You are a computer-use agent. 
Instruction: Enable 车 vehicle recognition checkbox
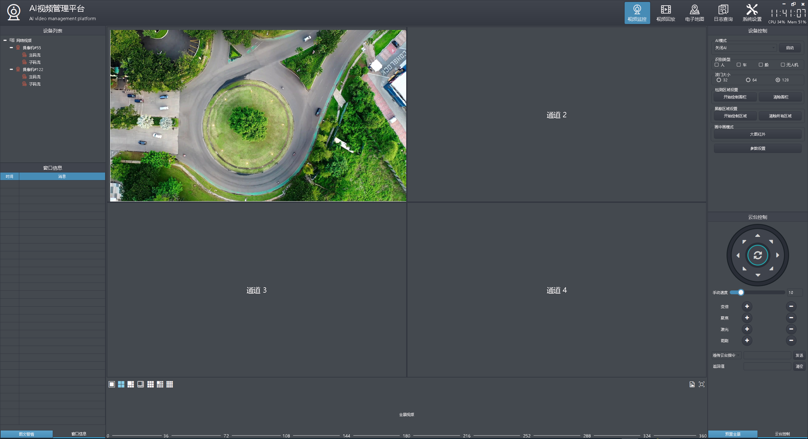(739, 65)
